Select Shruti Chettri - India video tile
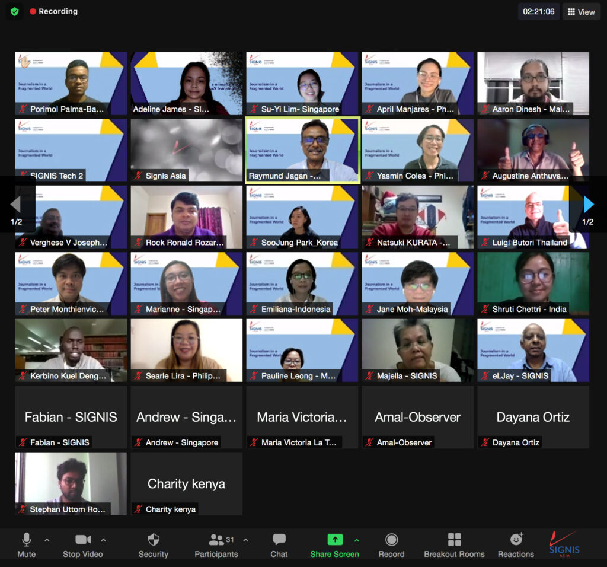This screenshot has height=567, width=607. pos(533,283)
